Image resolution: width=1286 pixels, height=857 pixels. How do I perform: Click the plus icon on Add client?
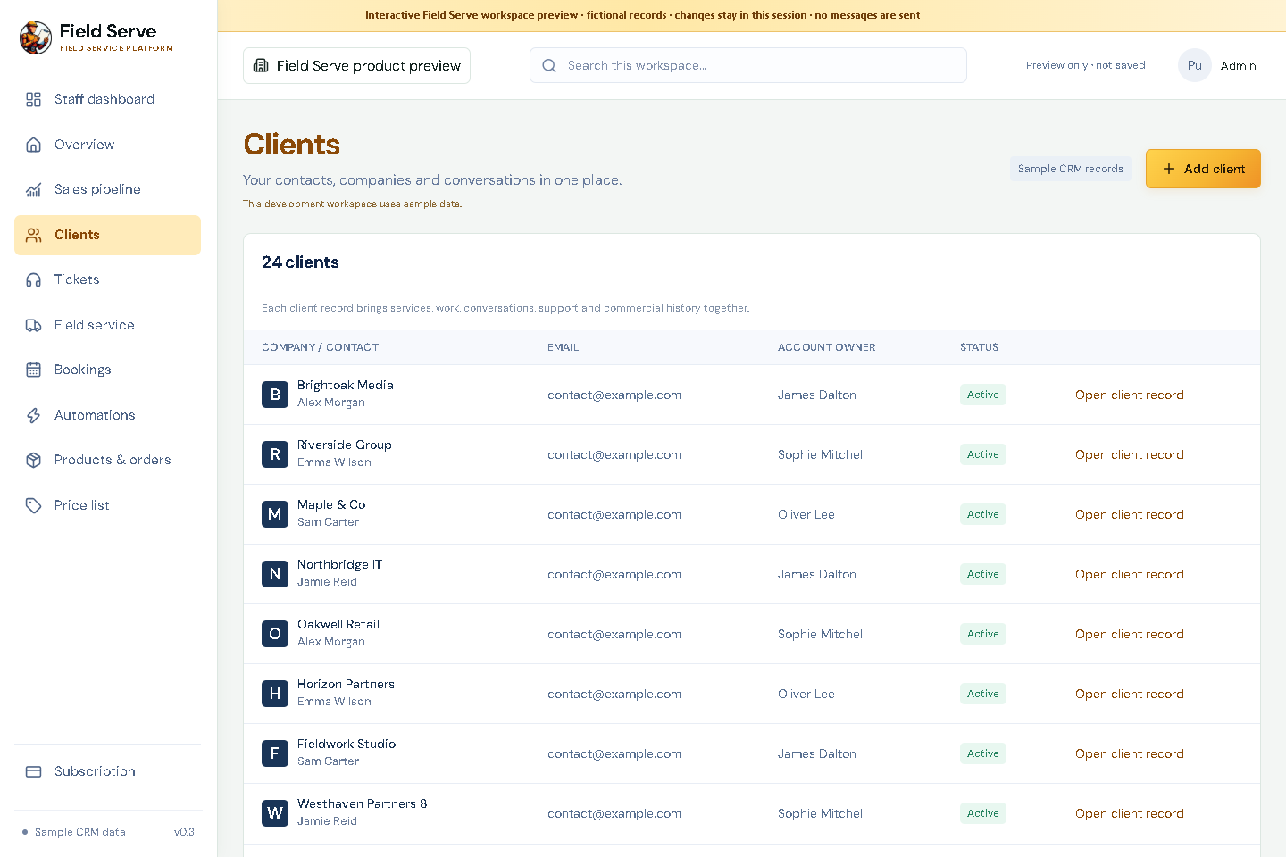(1169, 169)
